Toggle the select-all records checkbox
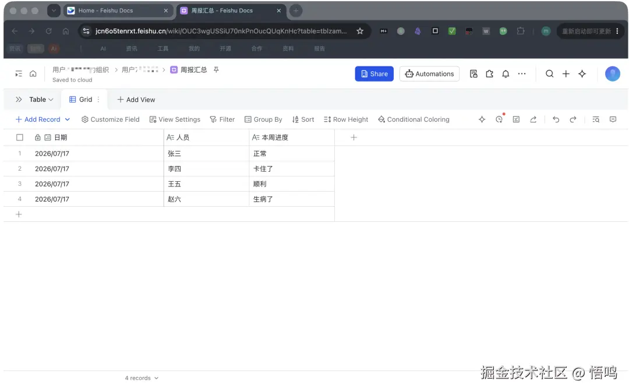The width and height of the screenshot is (629, 392). tap(20, 137)
